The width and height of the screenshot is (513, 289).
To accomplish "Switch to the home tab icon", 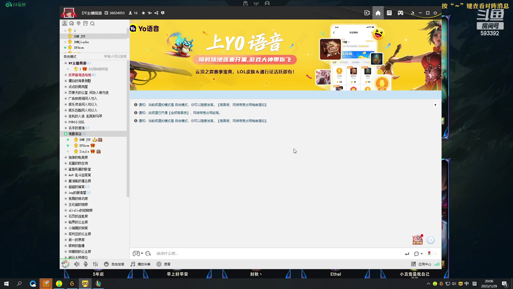I will pyautogui.click(x=378, y=13).
